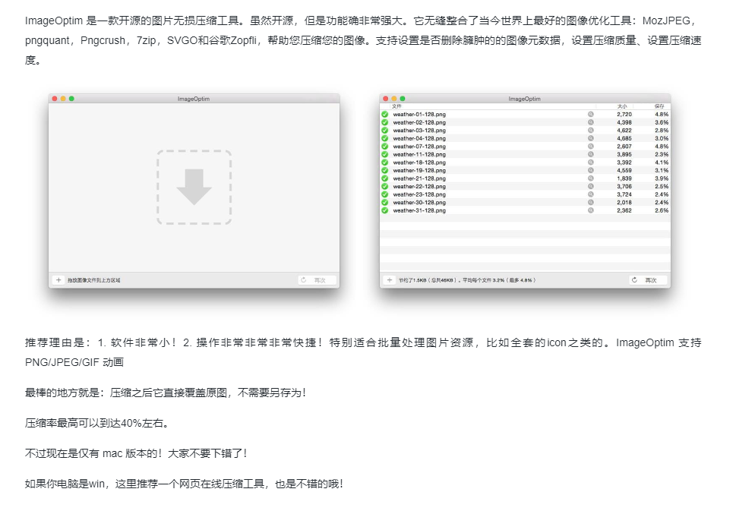
Task: Click the magnifier icon for weather-31-128.png
Action: tap(590, 210)
